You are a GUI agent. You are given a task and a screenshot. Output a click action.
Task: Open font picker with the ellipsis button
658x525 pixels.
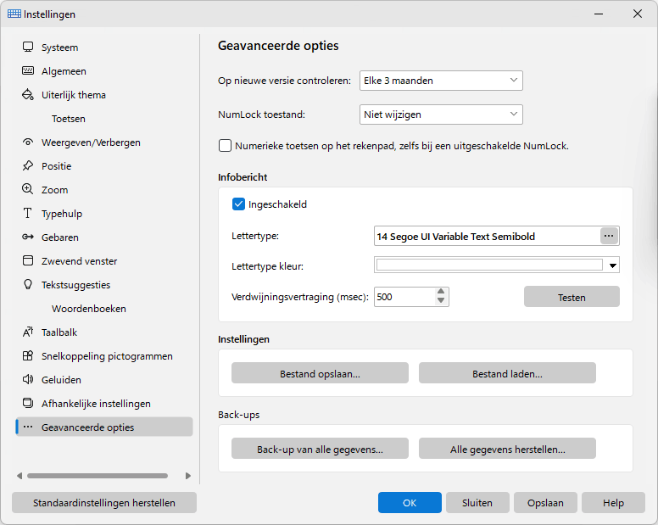[x=609, y=237]
